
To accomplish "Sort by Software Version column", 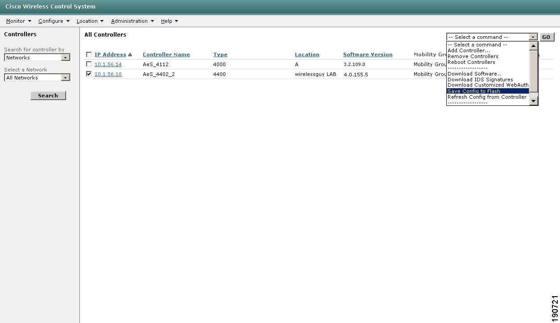I will [368, 55].
